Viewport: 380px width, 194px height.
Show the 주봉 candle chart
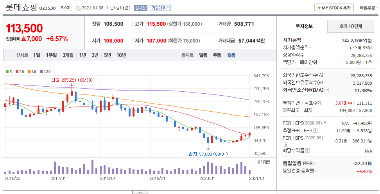coord(217,55)
